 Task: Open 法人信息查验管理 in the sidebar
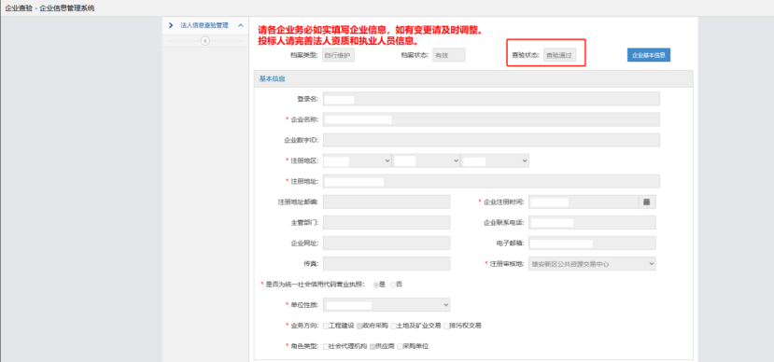(x=204, y=25)
